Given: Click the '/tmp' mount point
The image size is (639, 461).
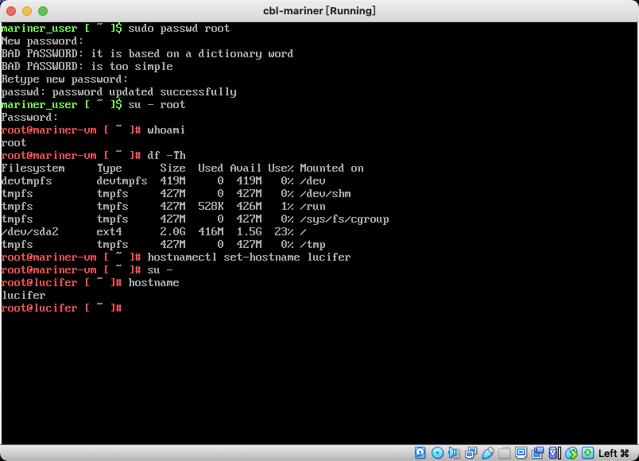Looking at the screenshot, I should pos(312,244).
